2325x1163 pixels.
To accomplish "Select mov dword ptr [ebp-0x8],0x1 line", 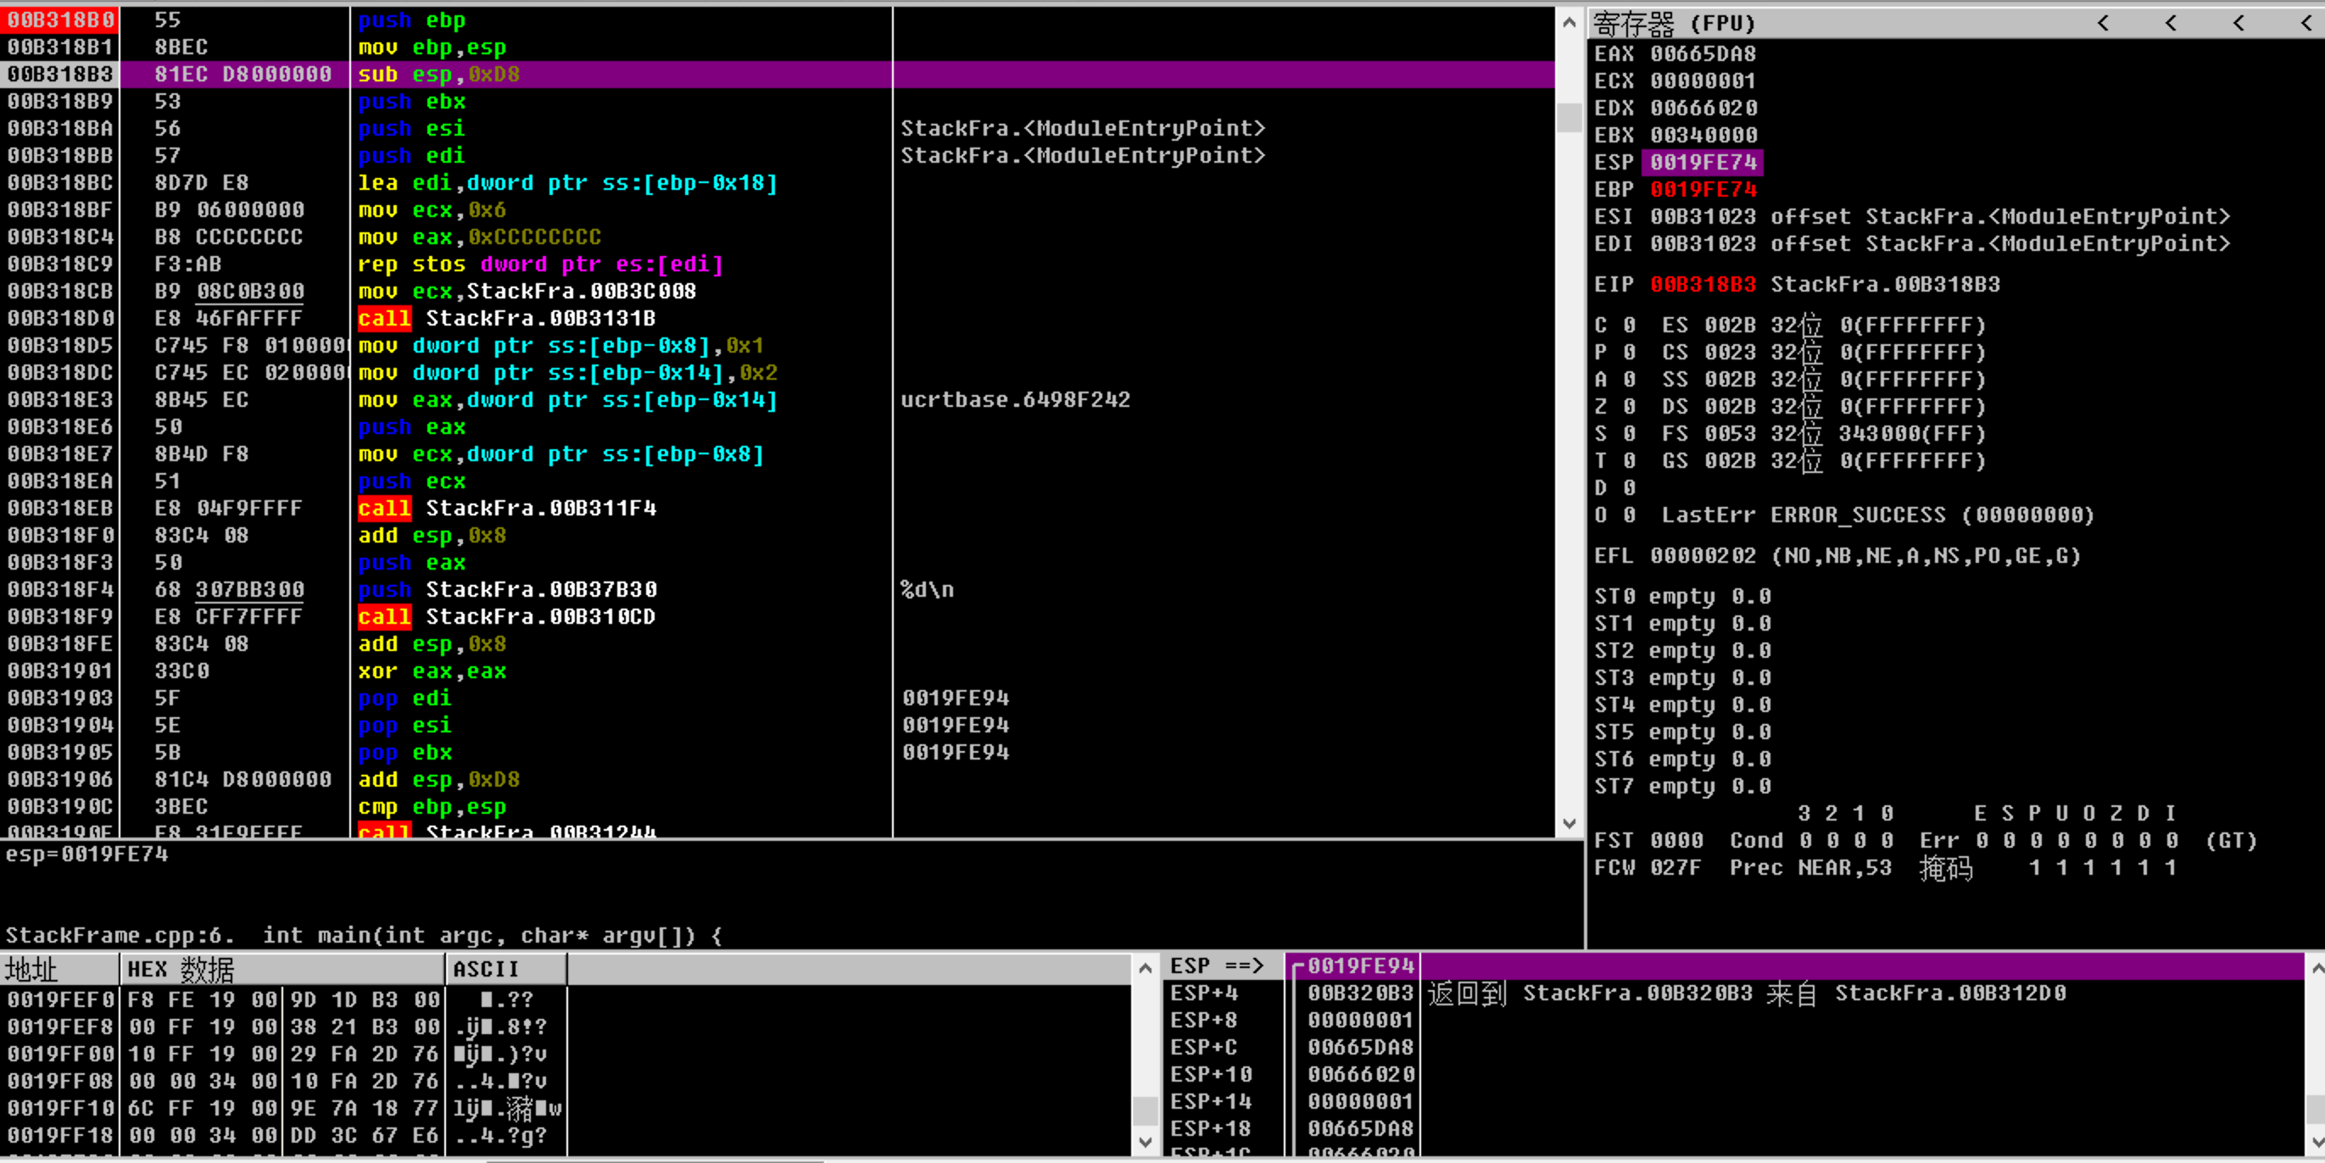I will 560,345.
